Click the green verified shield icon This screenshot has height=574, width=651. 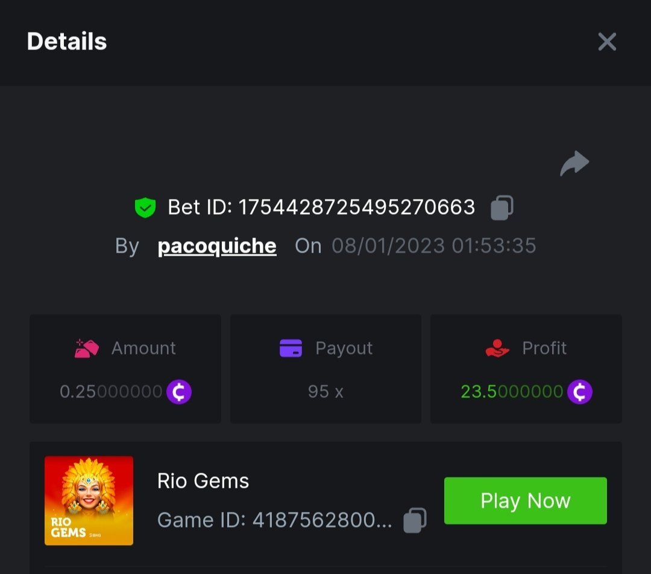tap(145, 207)
